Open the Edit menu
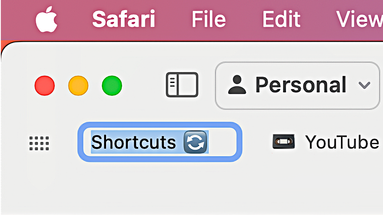Screen dimensions: 383x215 [x=281, y=19]
